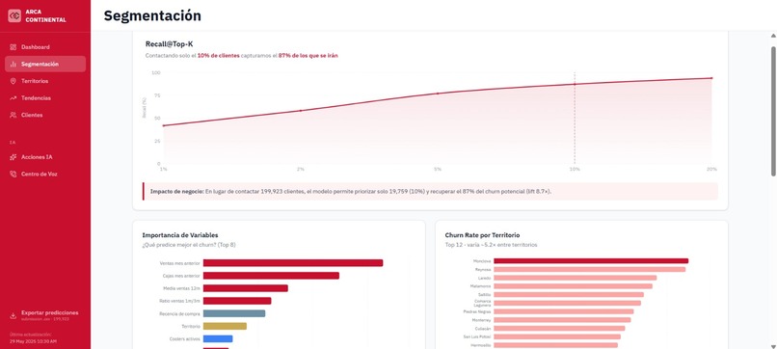Click the export download icon
Image resolution: width=777 pixels, height=349 pixels.
tap(13, 316)
